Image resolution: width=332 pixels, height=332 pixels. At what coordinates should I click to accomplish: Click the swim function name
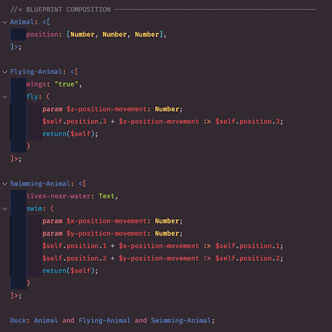(x=34, y=209)
